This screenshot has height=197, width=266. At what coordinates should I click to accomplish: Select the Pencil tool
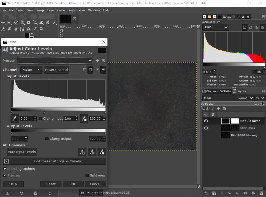click(x=54, y=22)
